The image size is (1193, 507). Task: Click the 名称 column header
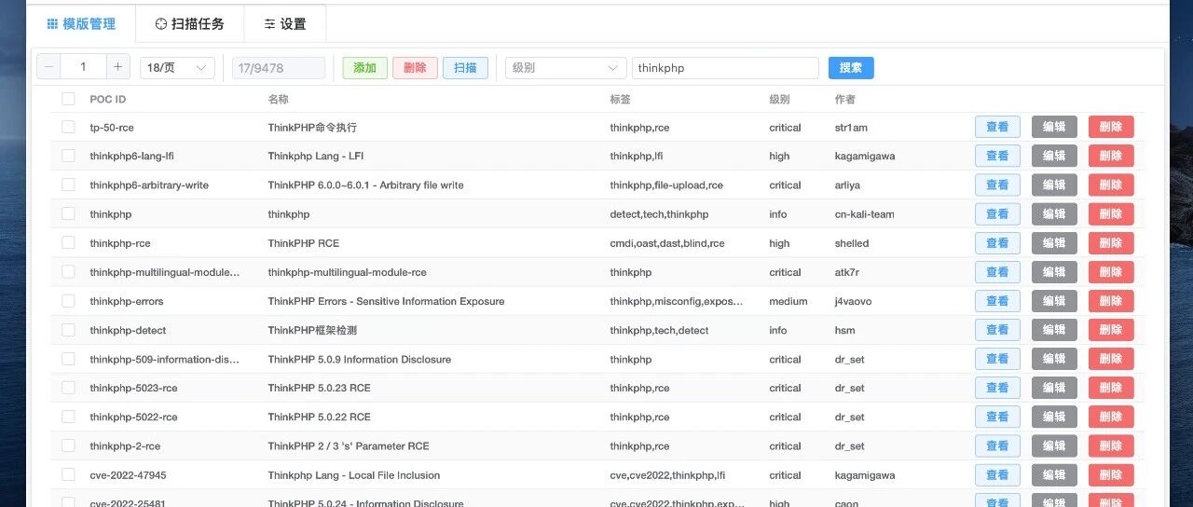278,99
